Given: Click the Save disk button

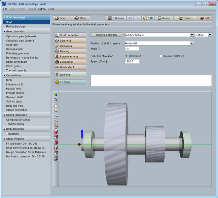Looking at the screenshot, I should click(80, 18).
